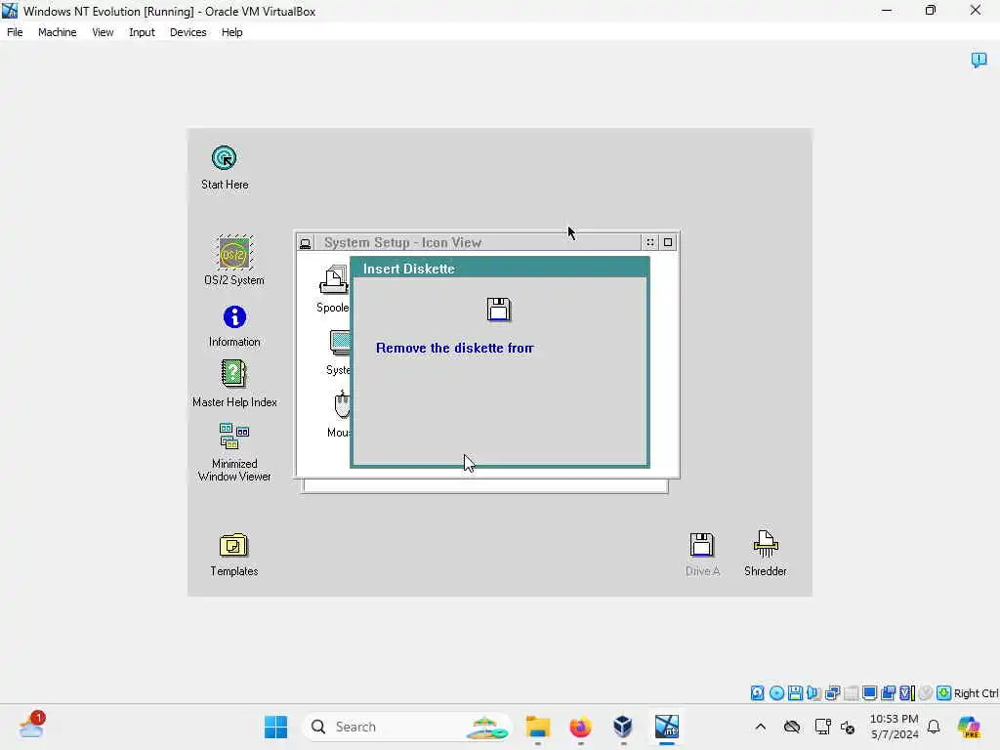Open the Devices menu
This screenshot has width=1000, height=750.
188,32
